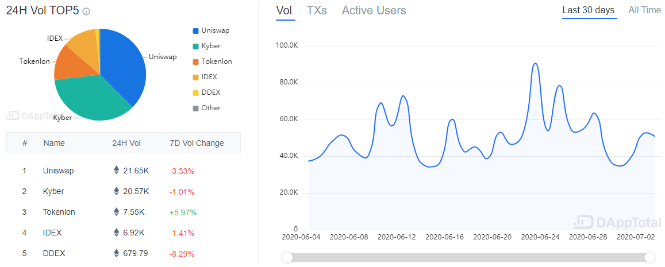Open Tokenlon in the table
This screenshot has width=665, height=267.
click(59, 212)
